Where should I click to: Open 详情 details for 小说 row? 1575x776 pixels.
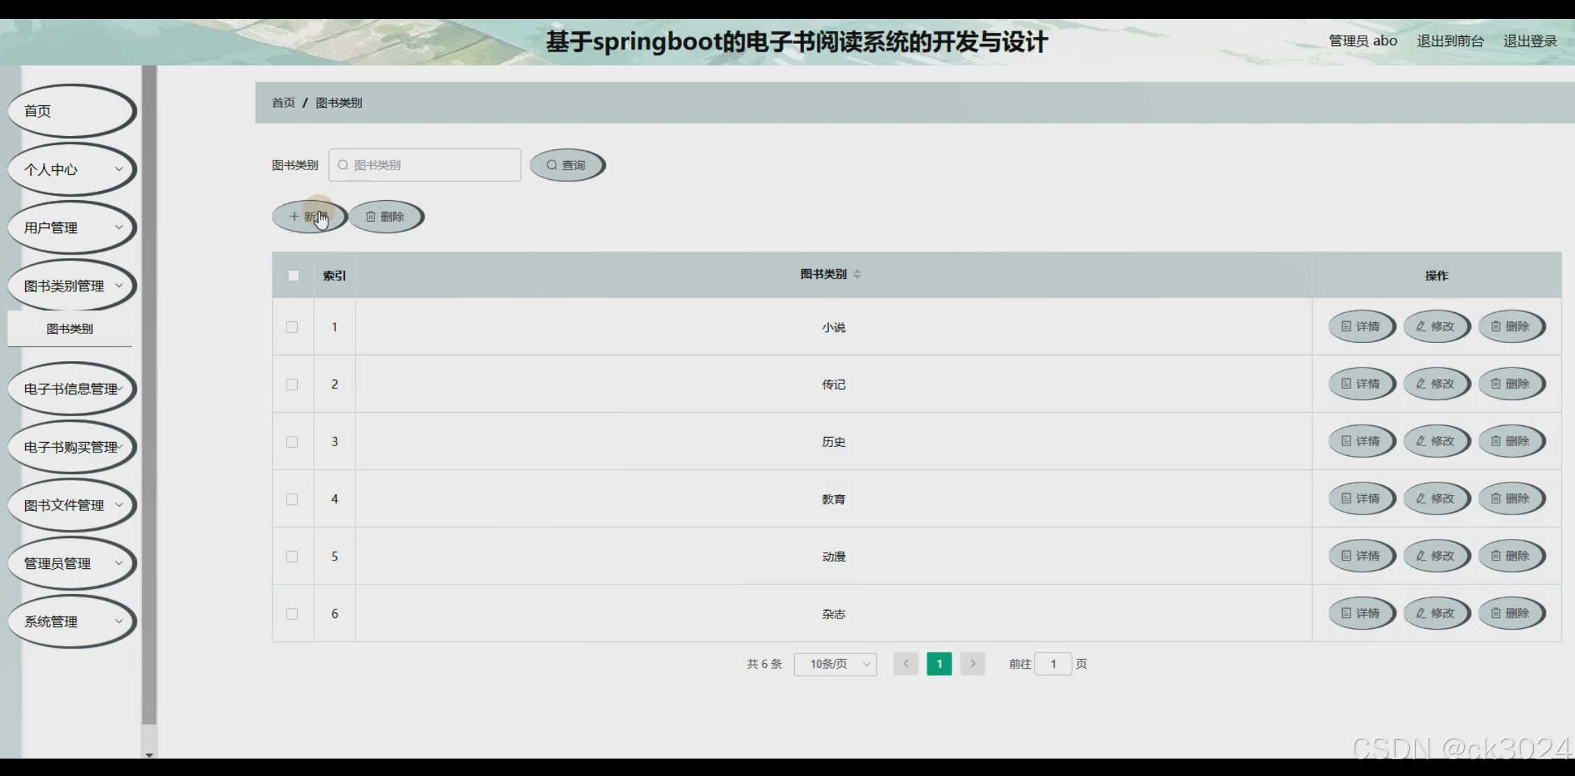[1361, 326]
